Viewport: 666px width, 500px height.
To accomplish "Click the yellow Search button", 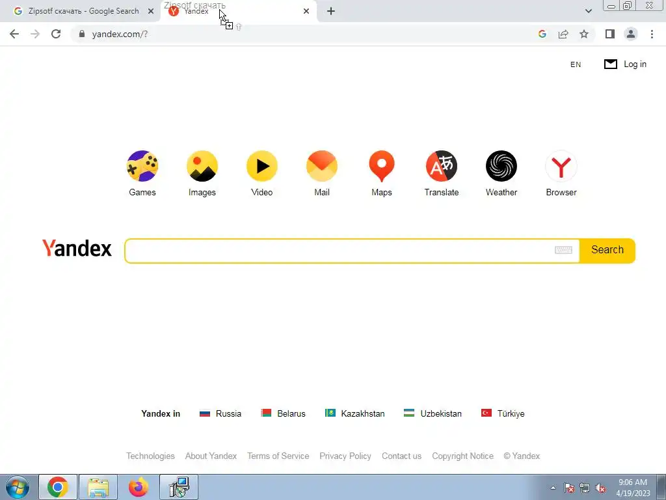I will coord(607,250).
